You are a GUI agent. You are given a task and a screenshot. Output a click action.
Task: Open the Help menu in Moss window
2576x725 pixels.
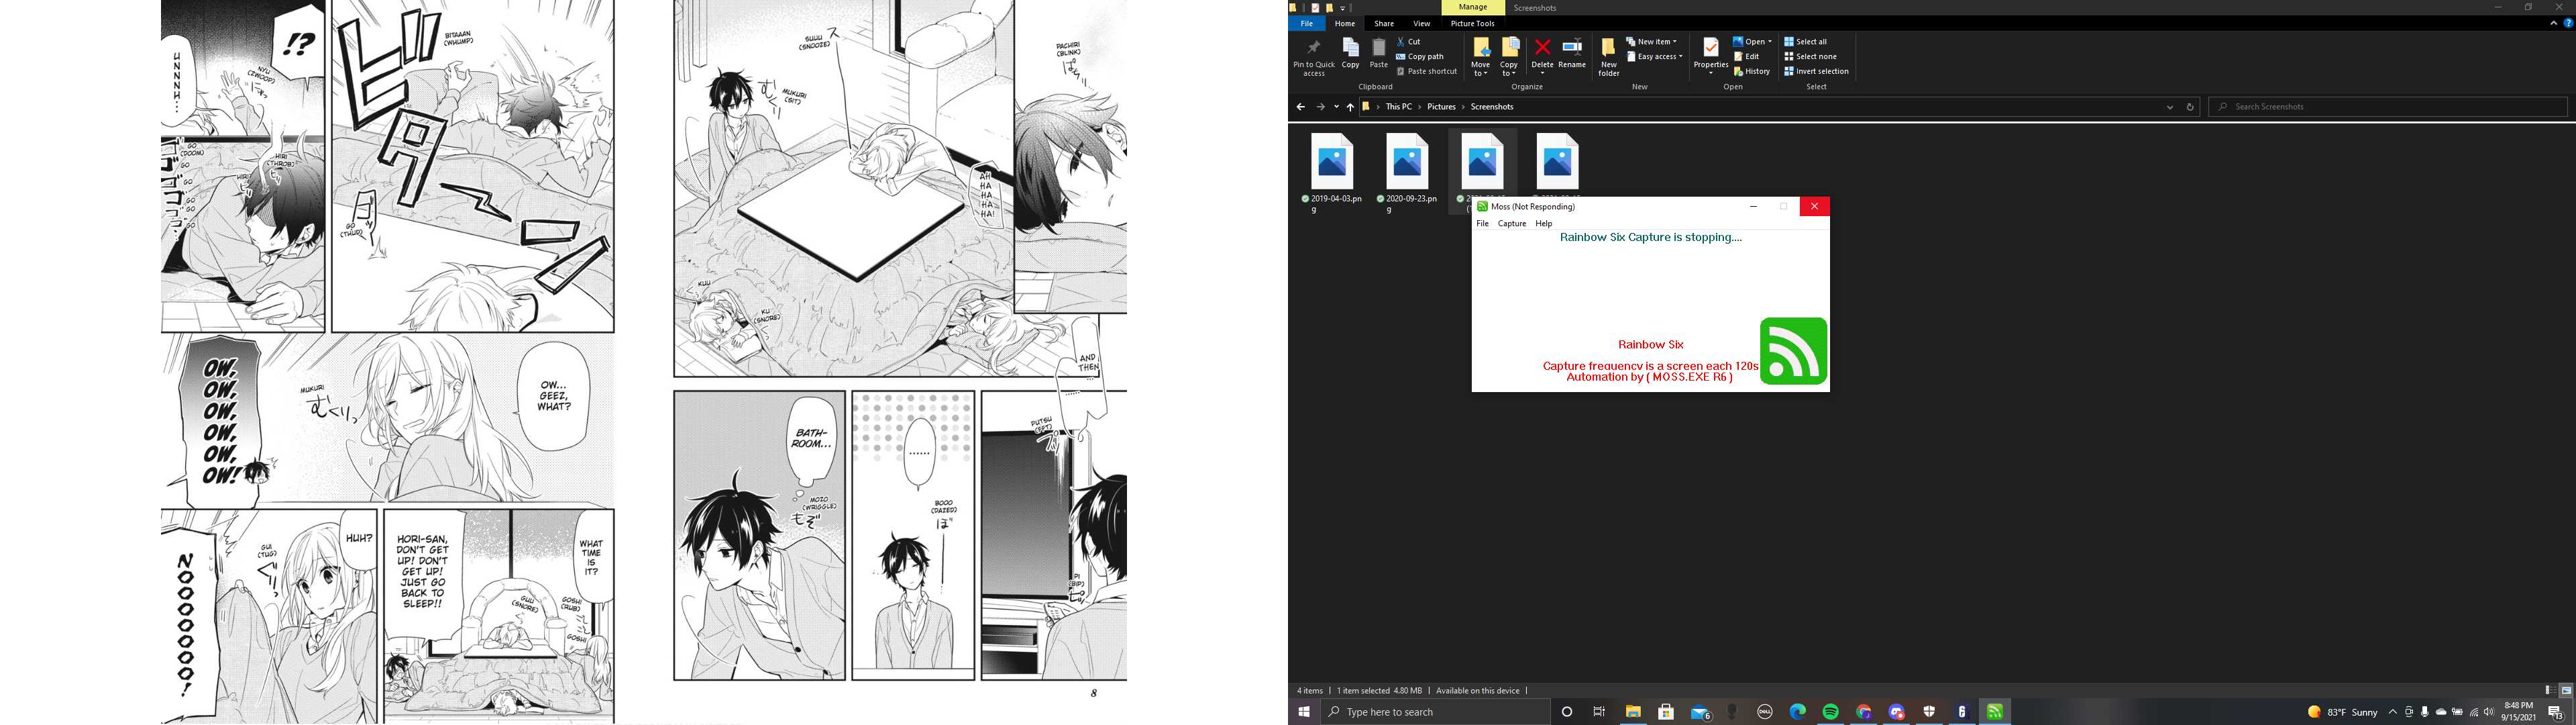pos(1543,224)
